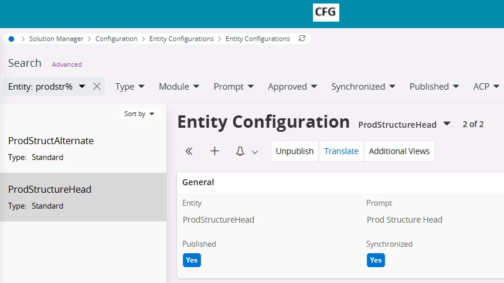This screenshot has height=283, width=504.
Task: Click the Translate button
Action: click(341, 151)
